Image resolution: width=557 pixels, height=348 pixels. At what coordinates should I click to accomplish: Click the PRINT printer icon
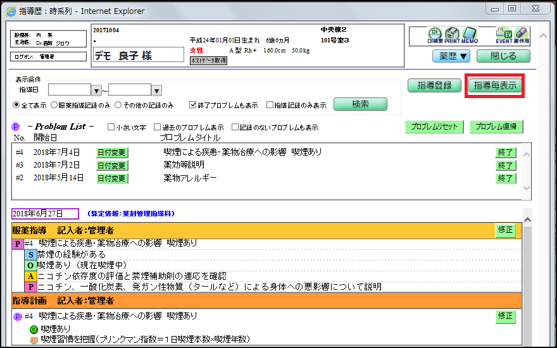(x=453, y=35)
